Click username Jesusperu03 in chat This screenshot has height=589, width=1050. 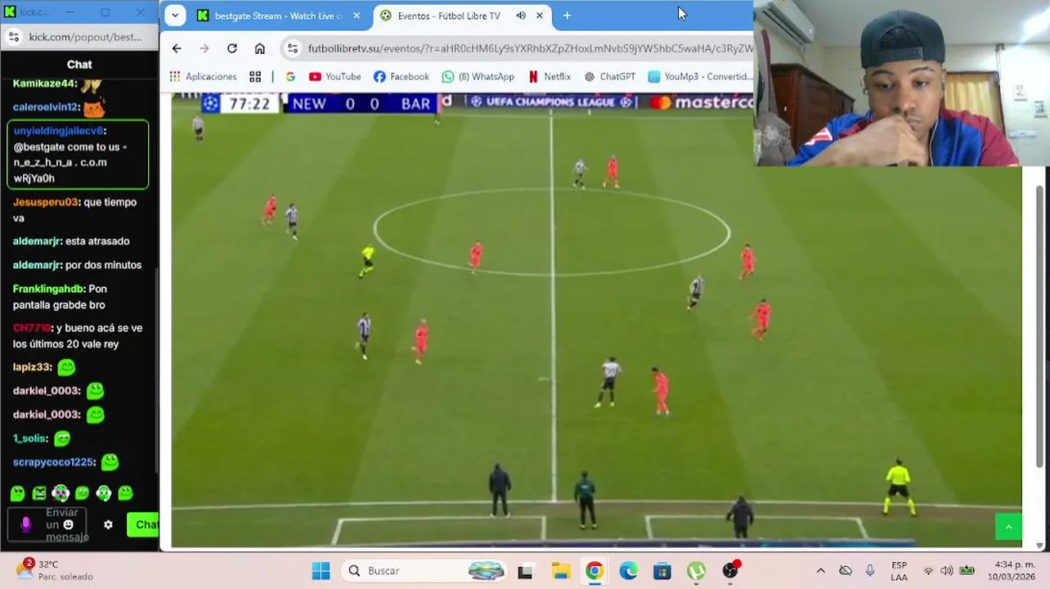pyautogui.click(x=46, y=202)
